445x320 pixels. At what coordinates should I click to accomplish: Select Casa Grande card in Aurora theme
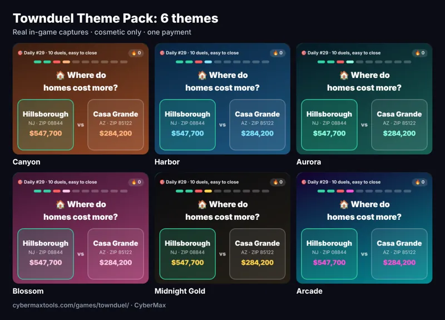[x=399, y=125]
